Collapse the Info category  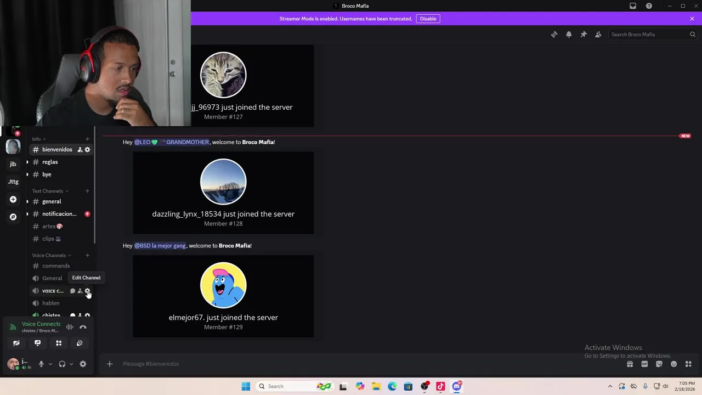[38, 139]
